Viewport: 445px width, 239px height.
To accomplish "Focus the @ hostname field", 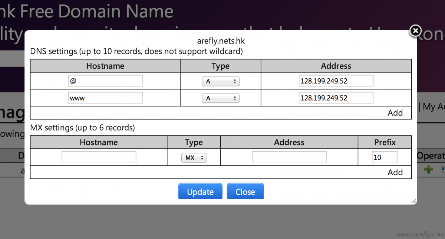I will (x=105, y=81).
